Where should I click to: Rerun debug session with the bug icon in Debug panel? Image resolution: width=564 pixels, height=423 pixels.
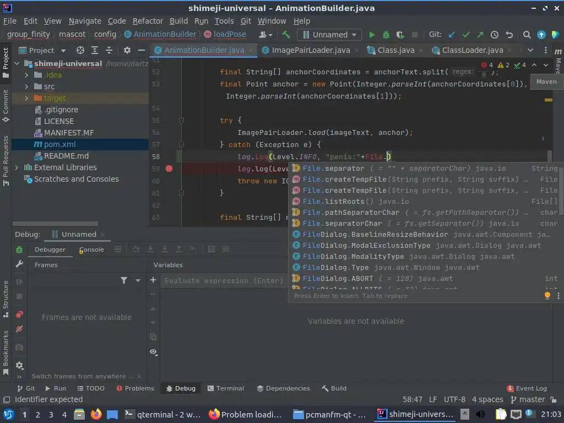click(x=19, y=250)
